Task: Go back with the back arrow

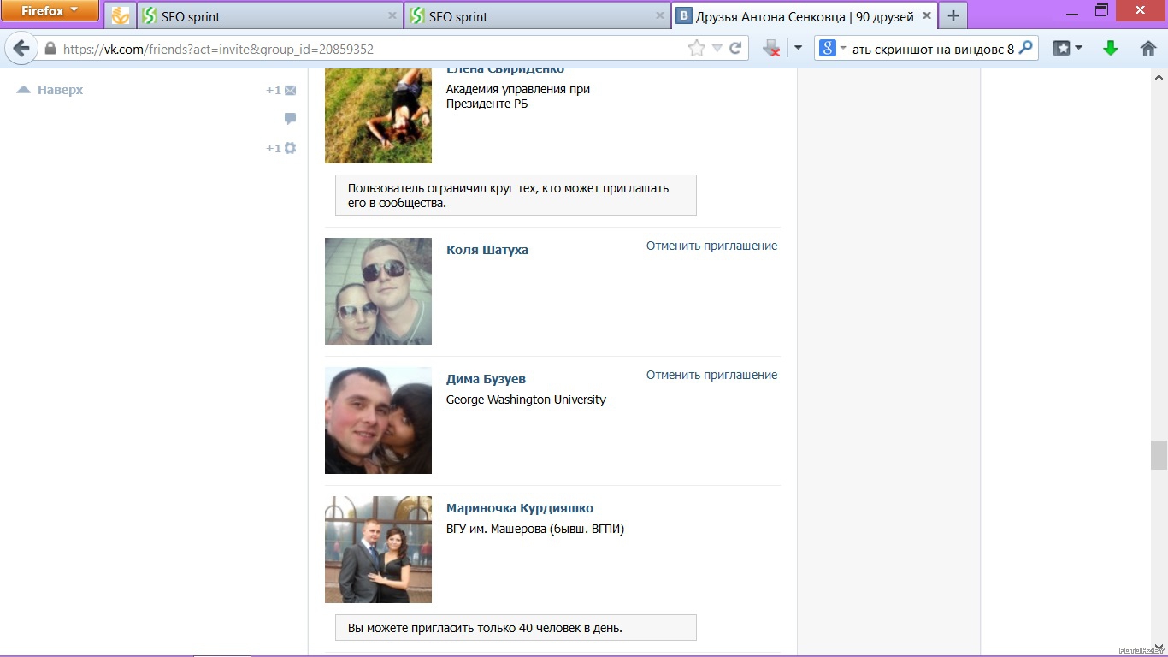Action: pyautogui.click(x=21, y=49)
